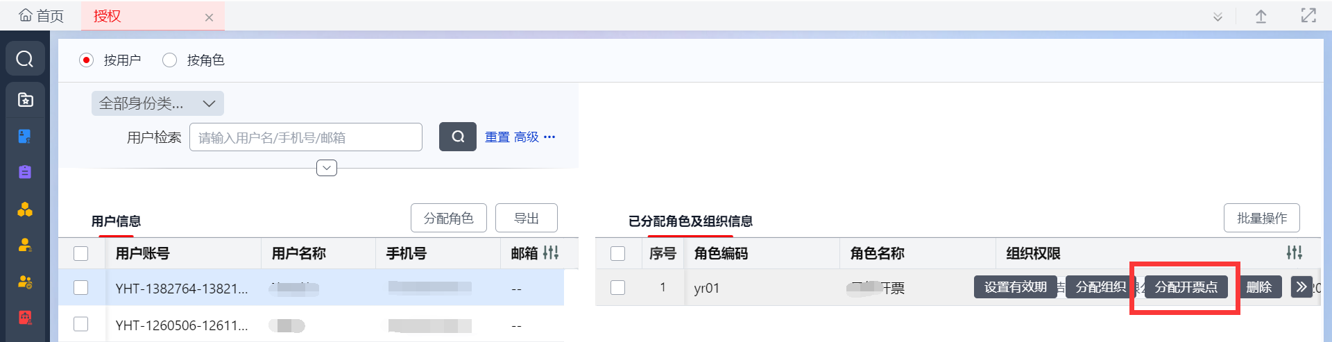The height and width of the screenshot is (342, 1332).
Task: Tick the checkbox for role row yr01
Action: point(617,287)
